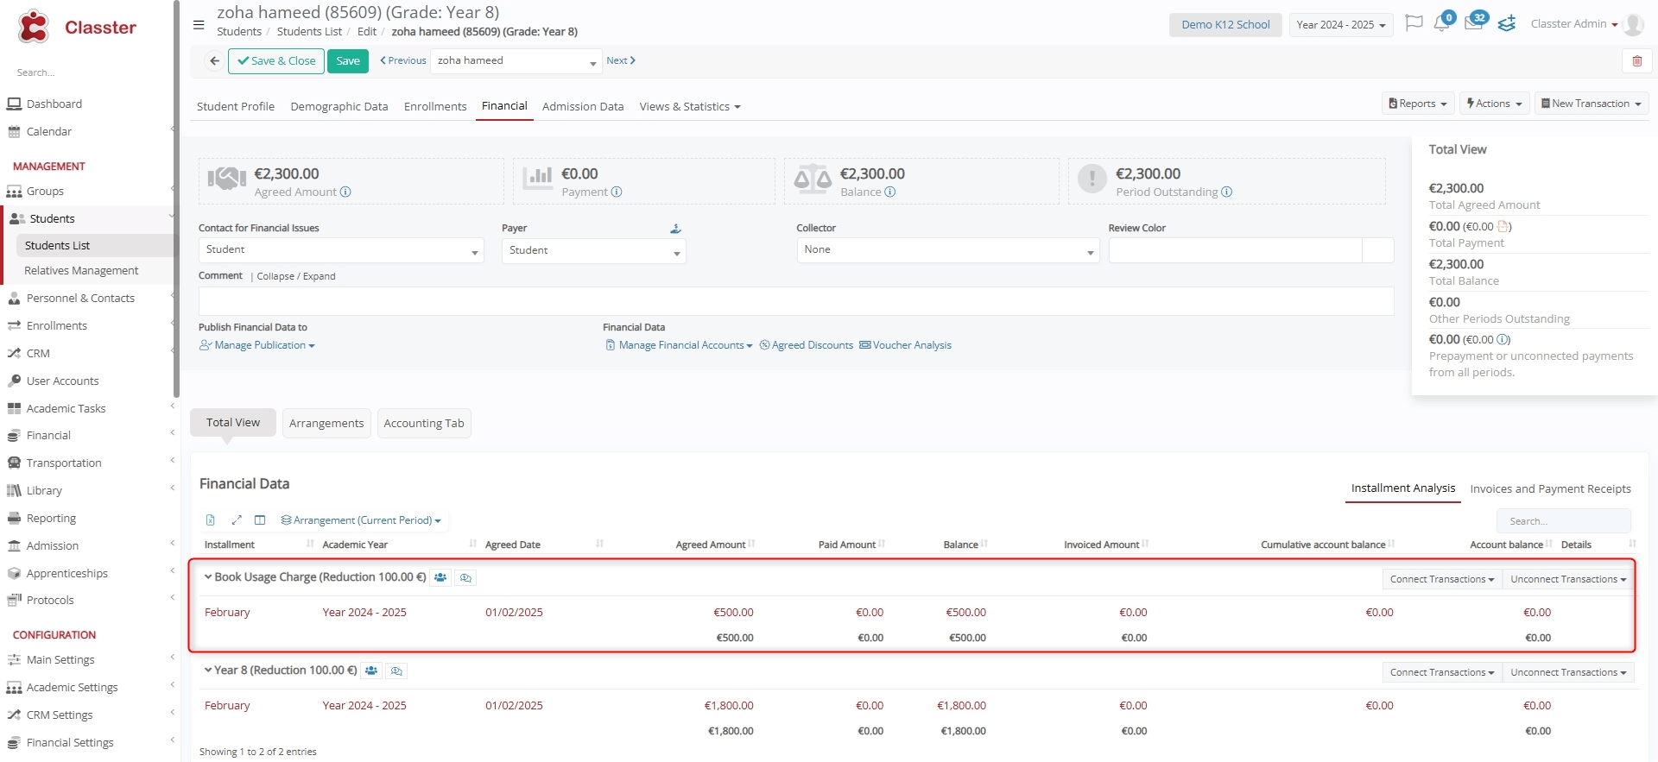The image size is (1658, 762).
Task: Export installment table to Excel
Action: (210, 520)
